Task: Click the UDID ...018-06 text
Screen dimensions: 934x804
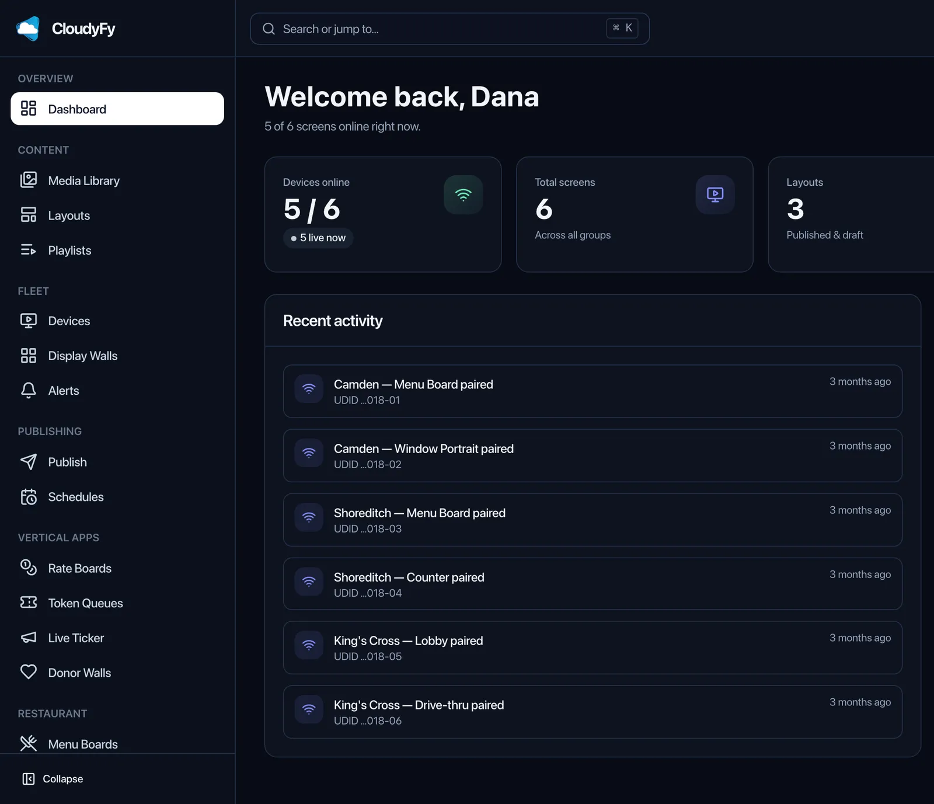Action: pos(368,721)
